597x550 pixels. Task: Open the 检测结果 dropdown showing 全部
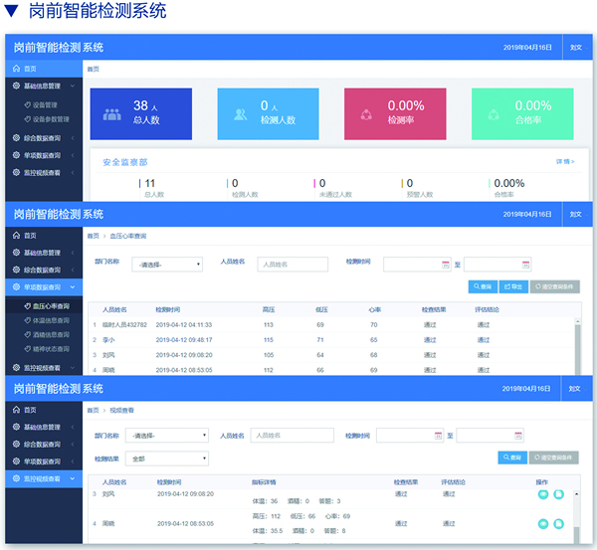tap(165, 458)
